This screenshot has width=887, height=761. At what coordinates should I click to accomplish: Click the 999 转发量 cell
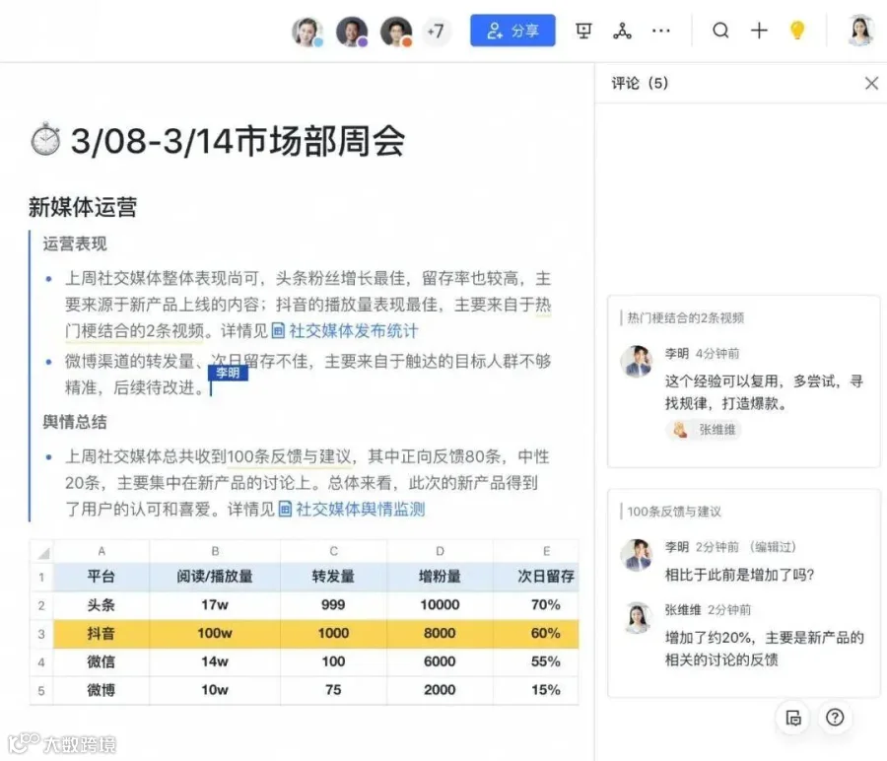click(334, 605)
